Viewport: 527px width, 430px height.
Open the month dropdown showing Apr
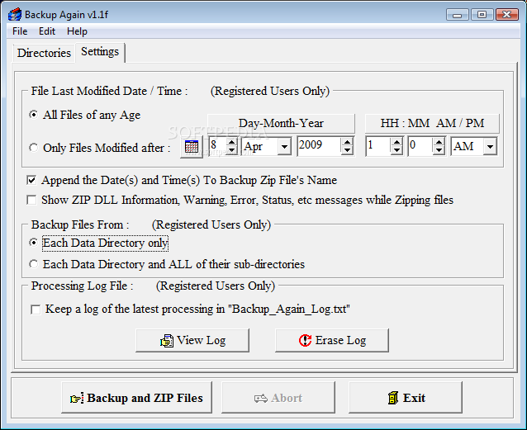[x=284, y=146]
